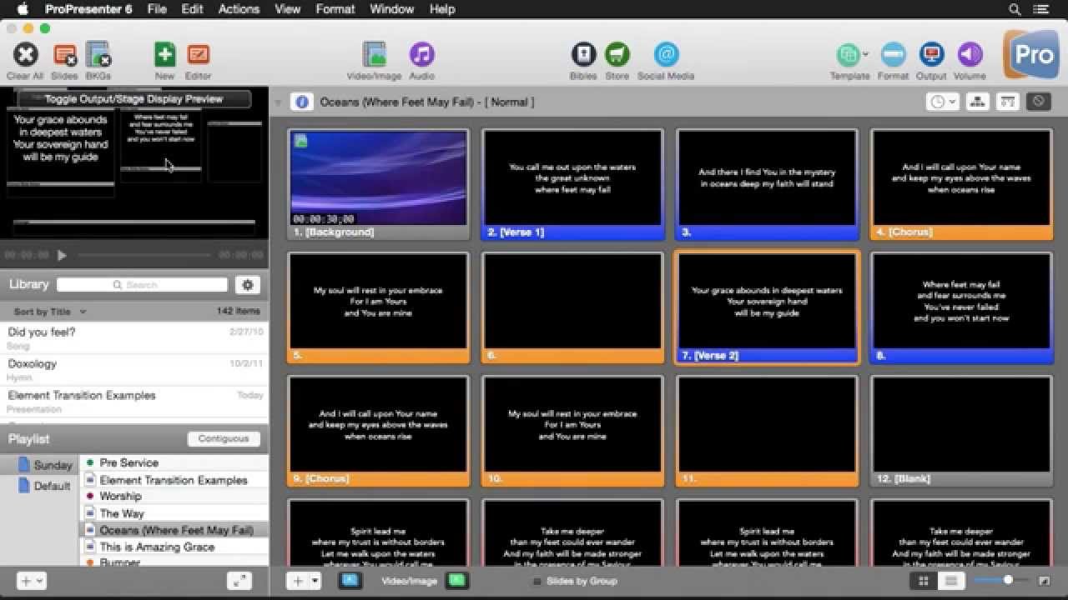Click the green Video/Image bin icon
This screenshot has height=600, width=1068.
click(x=456, y=580)
